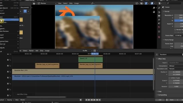This screenshot has height=103, width=183.
Task: Open the Frame Rate 23.98 fps dropdown
Action: pyautogui.click(x=178, y=35)
